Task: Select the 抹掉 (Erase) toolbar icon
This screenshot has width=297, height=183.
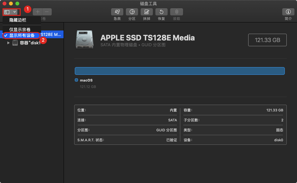Action: (x=147, y=12)
